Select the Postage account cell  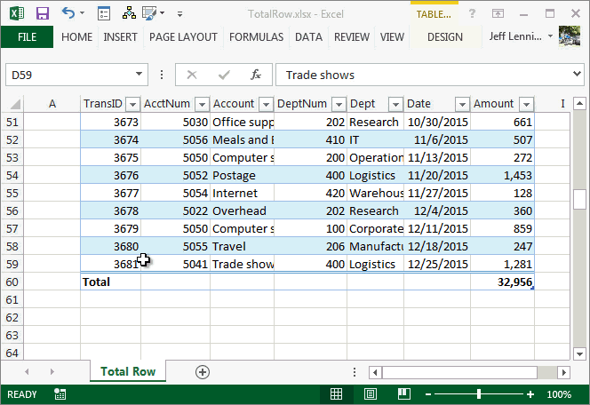pyautogui.click(x=243, y=176)
